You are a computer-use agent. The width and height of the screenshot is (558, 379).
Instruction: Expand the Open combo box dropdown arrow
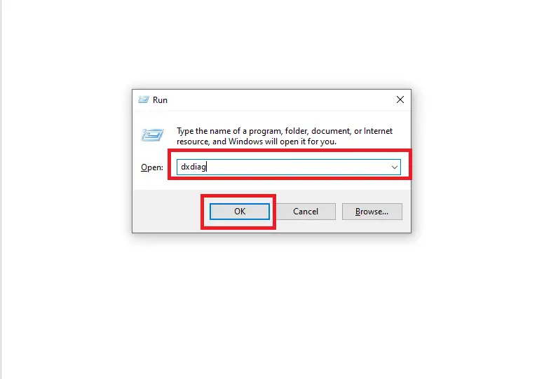tap(394, 167)
